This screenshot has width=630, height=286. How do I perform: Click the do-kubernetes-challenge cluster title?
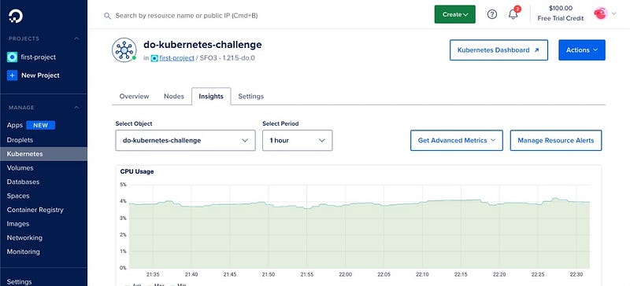pos(202,45)
